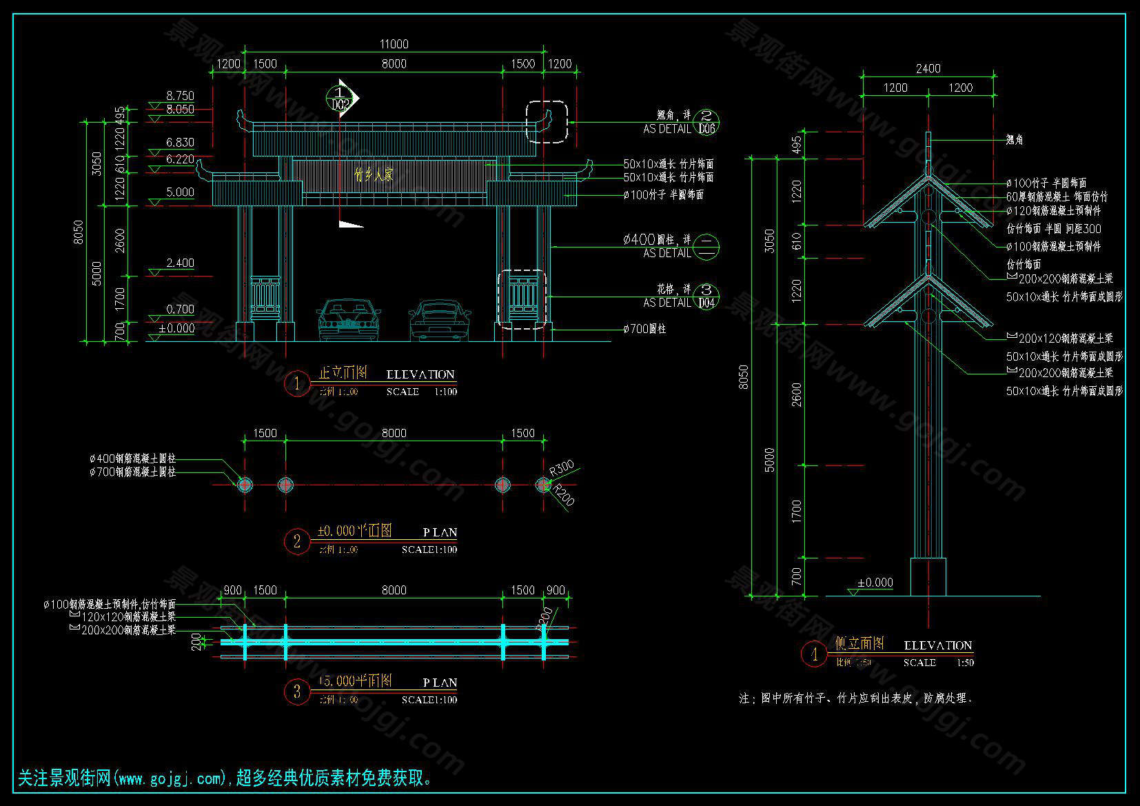Select the 8.750 elevation level marker
Screen dimensions: 1140x806
[180, 96]
